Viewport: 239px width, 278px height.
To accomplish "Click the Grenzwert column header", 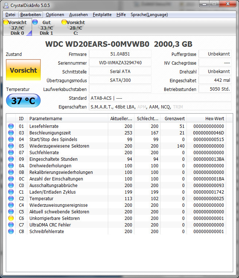I will (173, 118).
